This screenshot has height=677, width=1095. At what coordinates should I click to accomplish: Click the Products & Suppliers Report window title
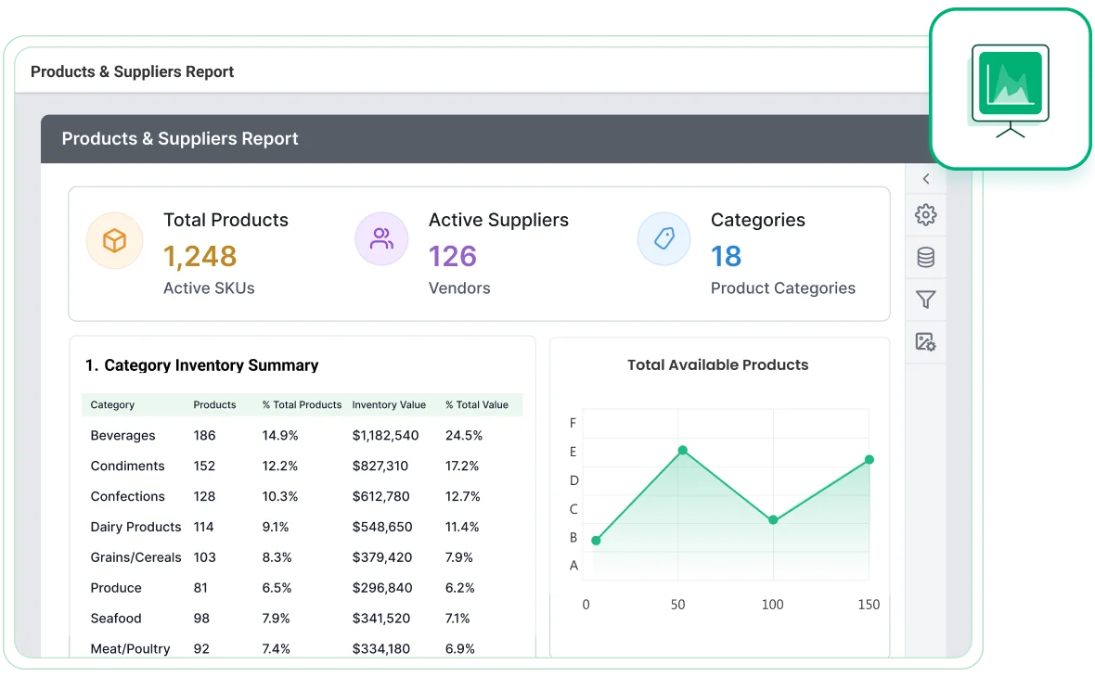click(x=132, y=72)
